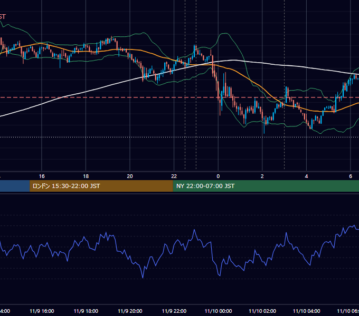The image size is (359, 316).
Task: Select the red dashed horizontal price line
Action: (179, 97)
